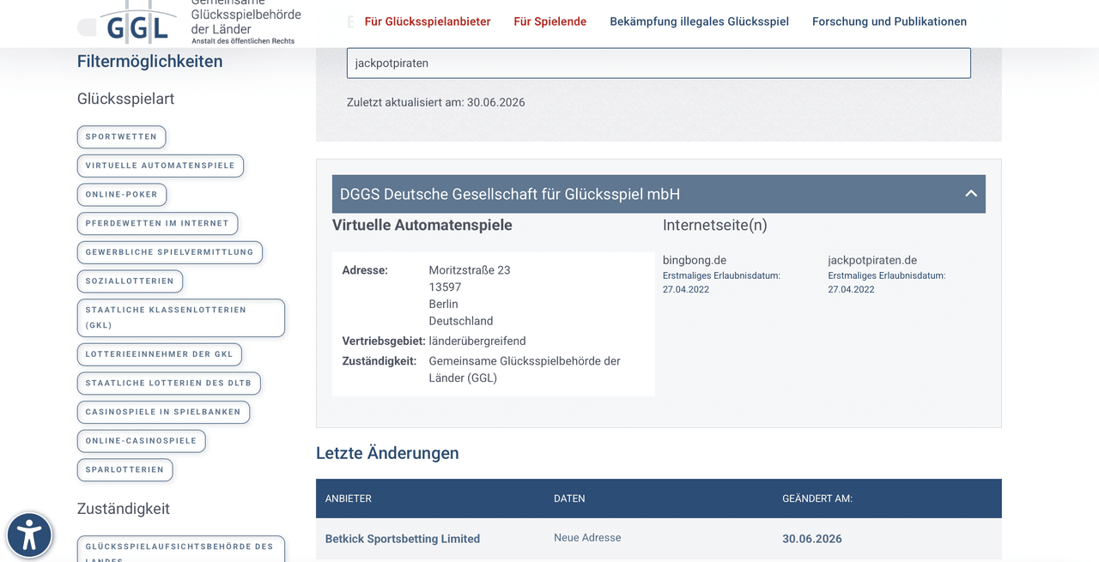The height and width of the screenshot is (562, 1099).
Task: Click the Filtermöglichkeiten heading
Action: [x=150, y=61]
